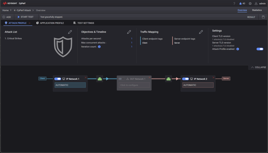Collapse the profile panel

coord(258,68)
